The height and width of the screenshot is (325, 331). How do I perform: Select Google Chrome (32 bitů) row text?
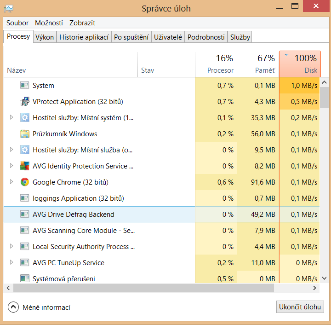pyautogui.click(x=70, y=182)
